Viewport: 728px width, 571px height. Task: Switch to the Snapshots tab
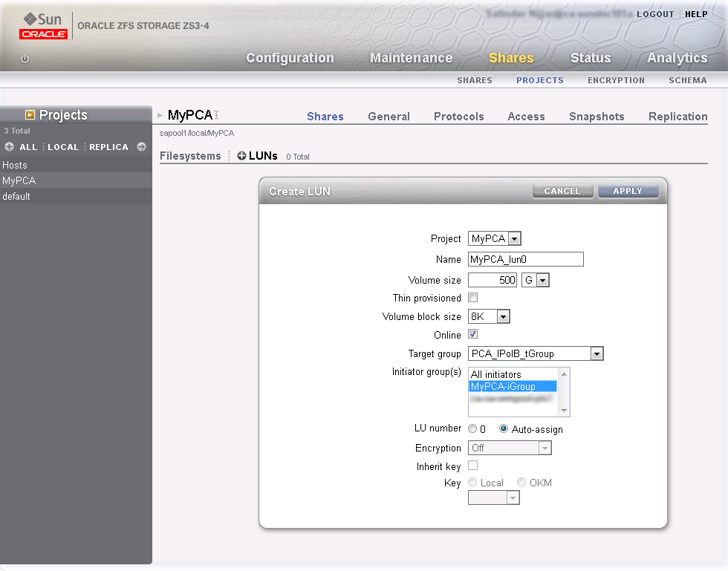tap(597, 117)
